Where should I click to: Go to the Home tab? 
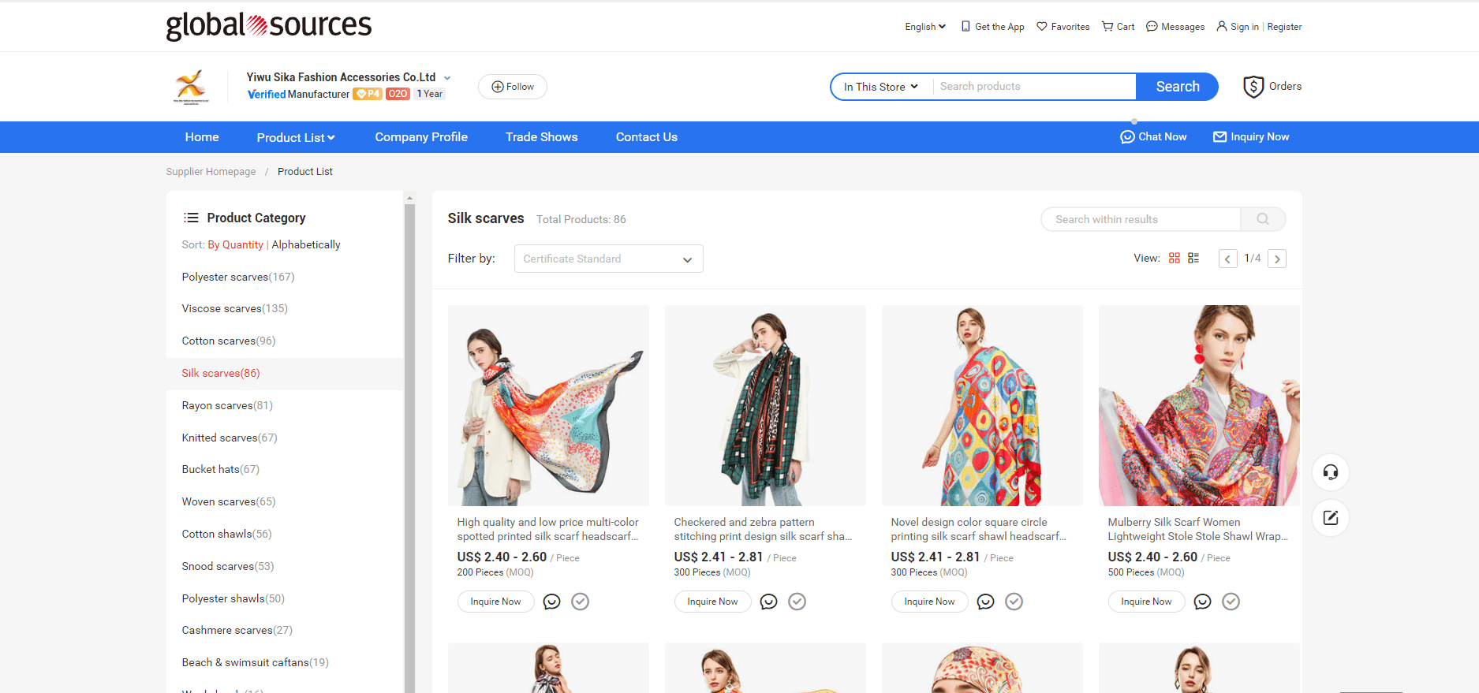tap(202, 137)
